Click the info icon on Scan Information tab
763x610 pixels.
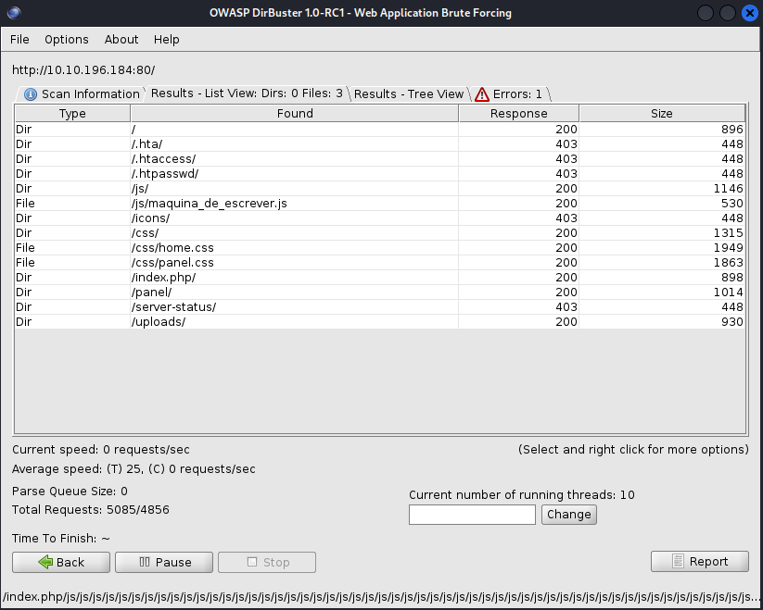[31, 94]
